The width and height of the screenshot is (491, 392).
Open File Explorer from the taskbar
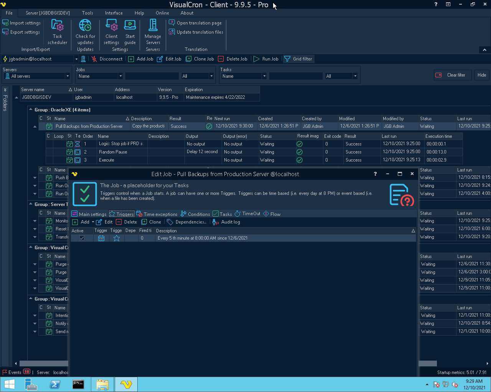pos(102,384)
